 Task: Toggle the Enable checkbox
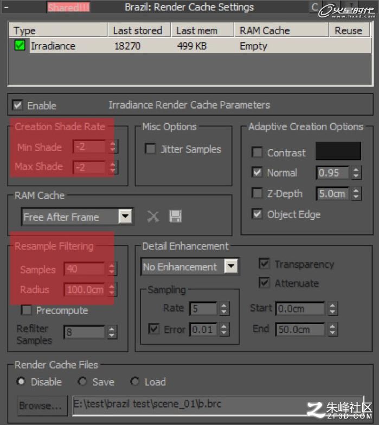pyautogui.click(x=17, y=105)
